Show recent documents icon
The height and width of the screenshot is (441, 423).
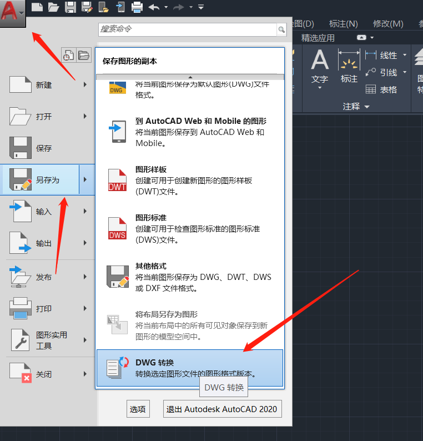tap(69, 55)
